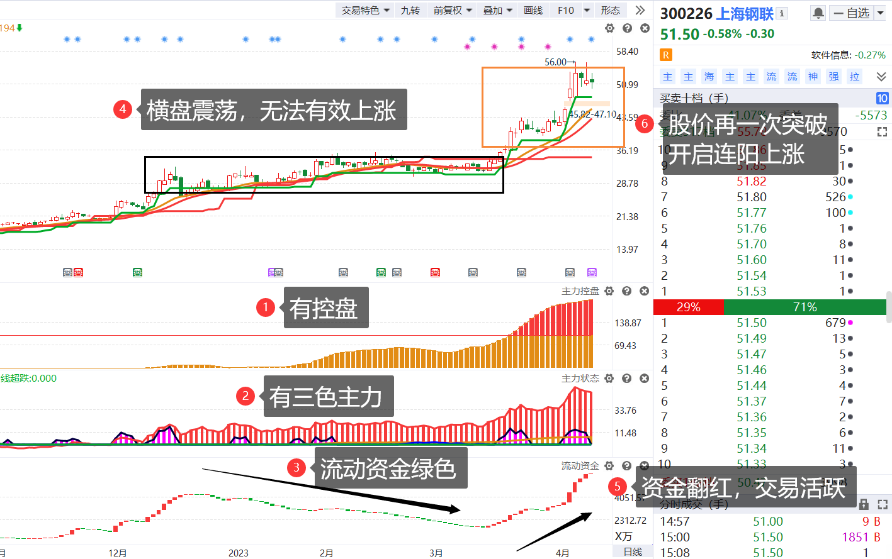Open help for 主力状态 indicator
The width and height of the screenshot is (892, 559).
coord(626,379)
